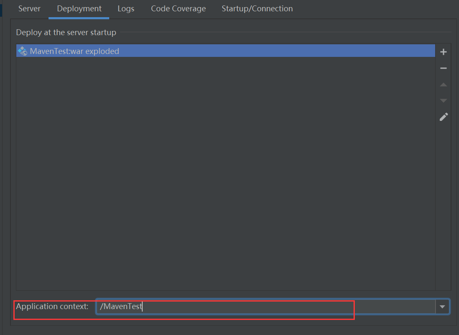Remove selected artifact with minus icon
Screen dimensions: 459x335
tap(443, 68)
